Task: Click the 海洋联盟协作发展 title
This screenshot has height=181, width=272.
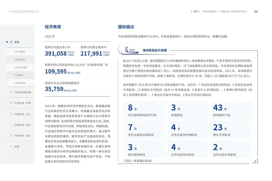Action: 155,50
